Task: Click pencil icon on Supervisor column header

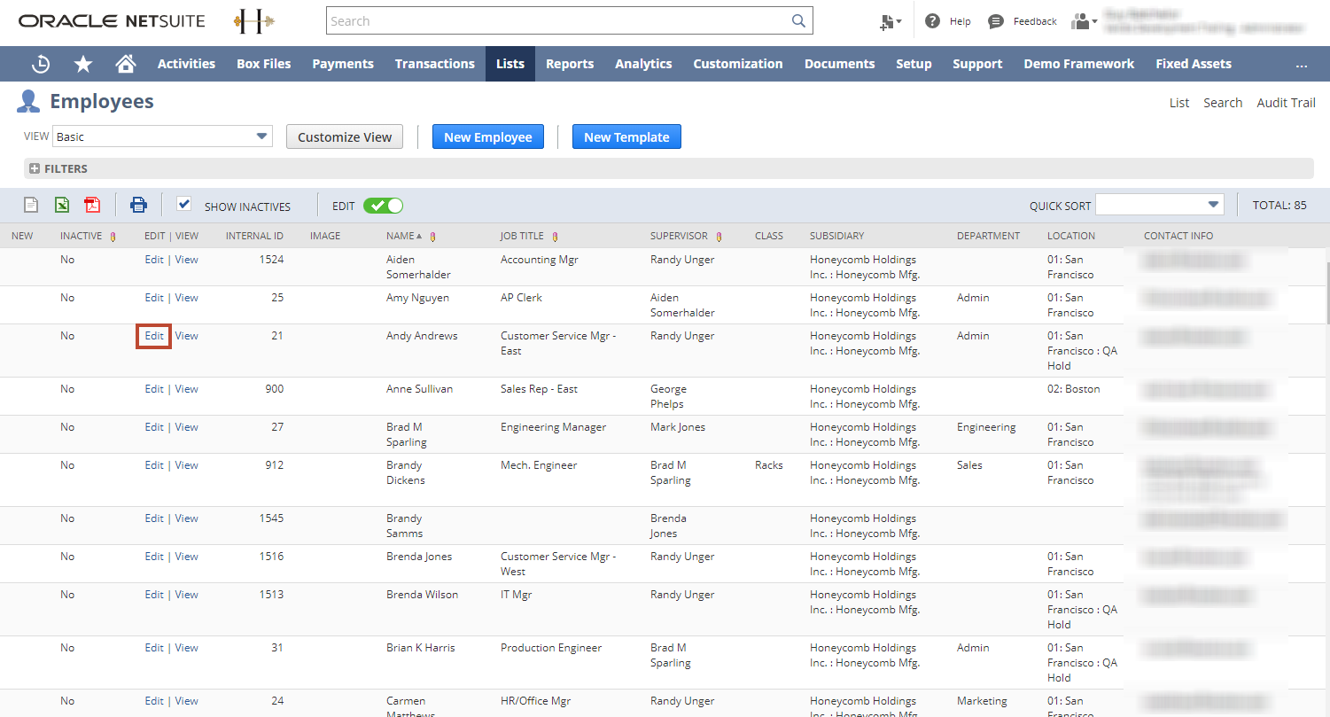Action: coord(719,237)
